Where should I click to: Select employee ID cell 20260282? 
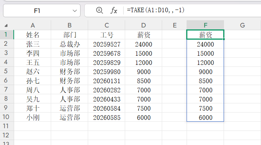click(106, 90)
